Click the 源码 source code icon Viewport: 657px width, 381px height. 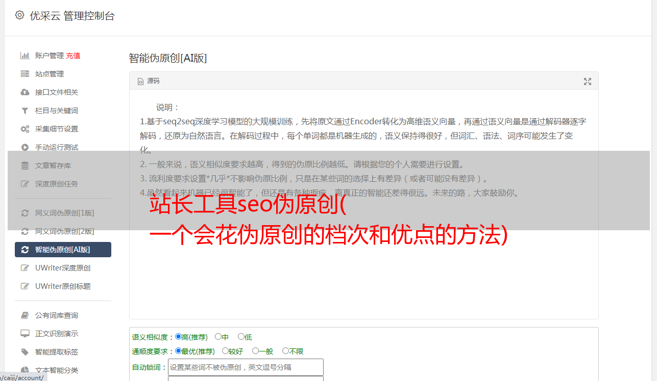tap(140, 81)
